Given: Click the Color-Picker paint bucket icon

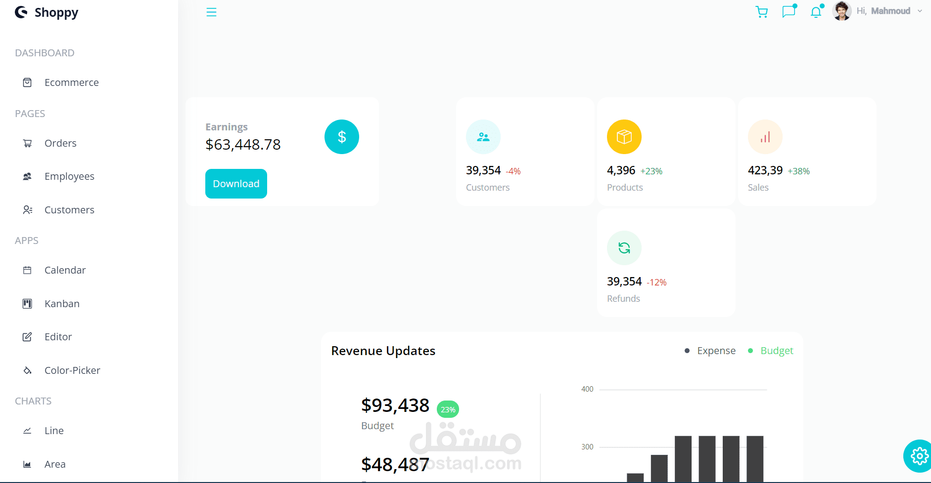Looking at the screenshot, I should point(27,370).
